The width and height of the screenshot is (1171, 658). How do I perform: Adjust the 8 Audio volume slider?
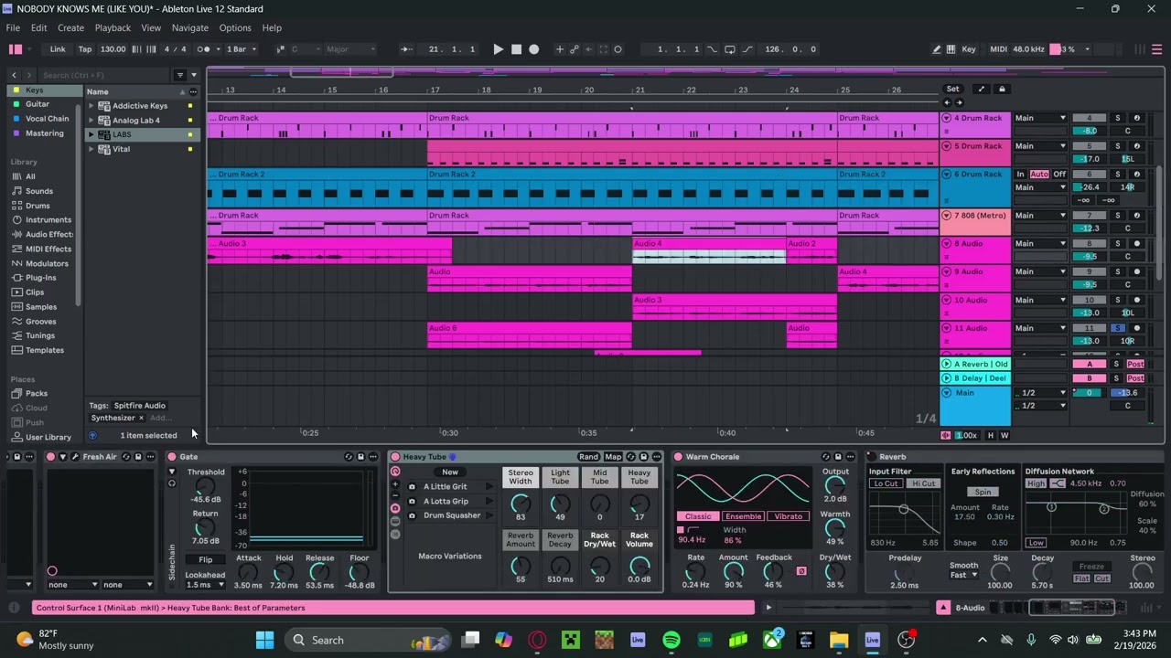(1089, 257)
